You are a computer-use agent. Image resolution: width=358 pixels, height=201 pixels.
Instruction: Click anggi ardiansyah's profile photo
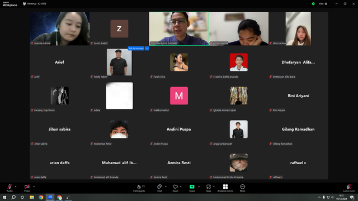239,129
